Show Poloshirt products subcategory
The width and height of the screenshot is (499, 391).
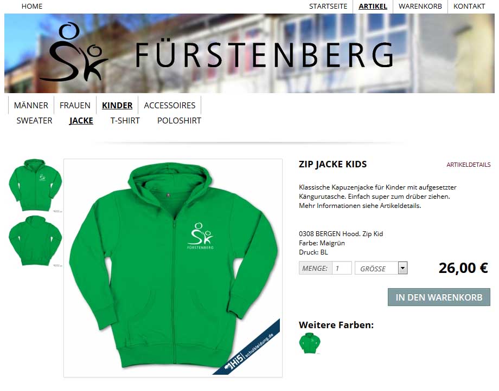179,121
